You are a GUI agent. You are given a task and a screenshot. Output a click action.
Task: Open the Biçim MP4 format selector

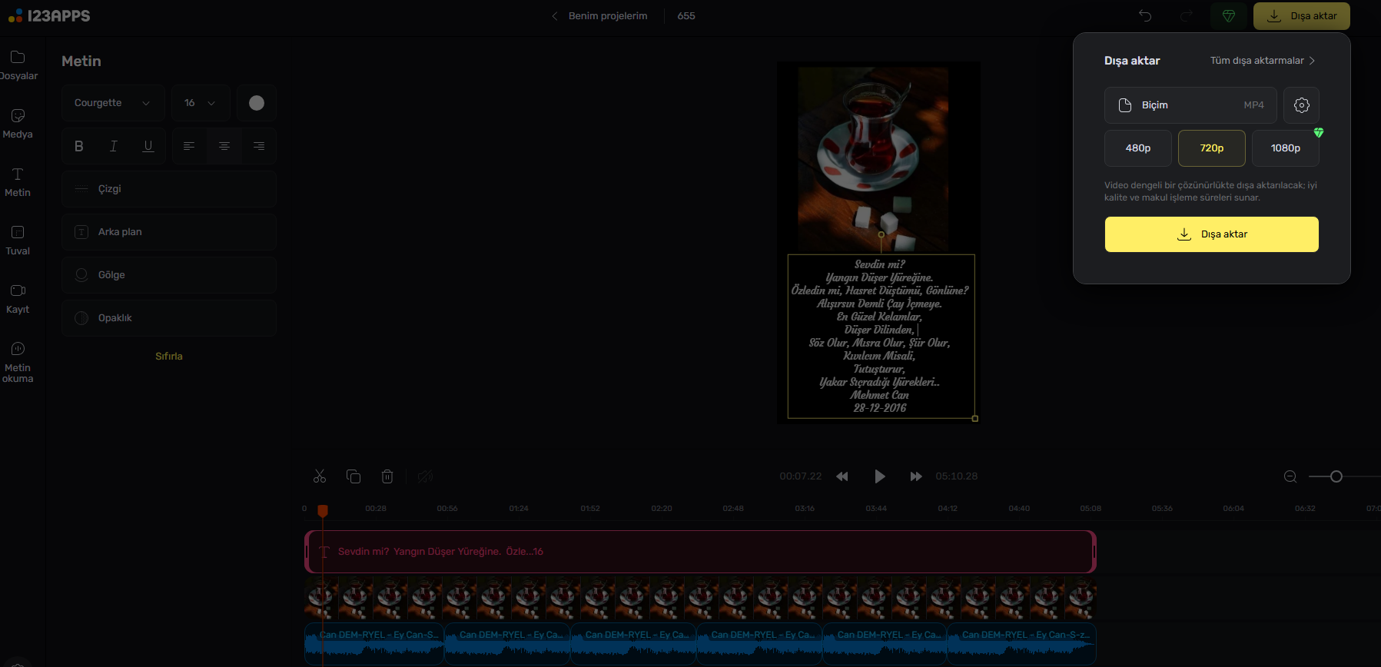click(1190, 105)
